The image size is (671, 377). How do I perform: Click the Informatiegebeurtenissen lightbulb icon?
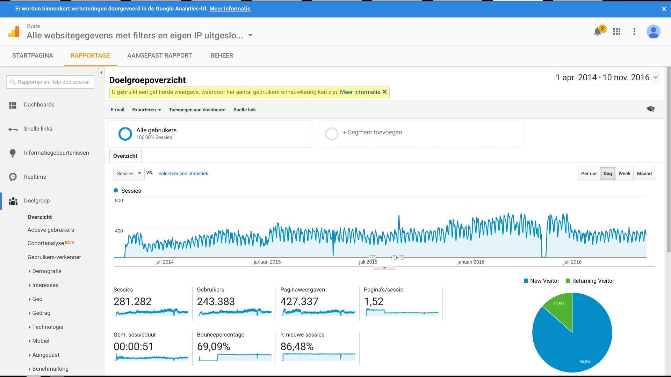pos(13,153)
